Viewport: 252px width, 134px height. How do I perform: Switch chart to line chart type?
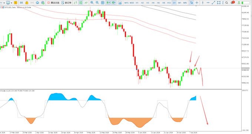(86, 3)
